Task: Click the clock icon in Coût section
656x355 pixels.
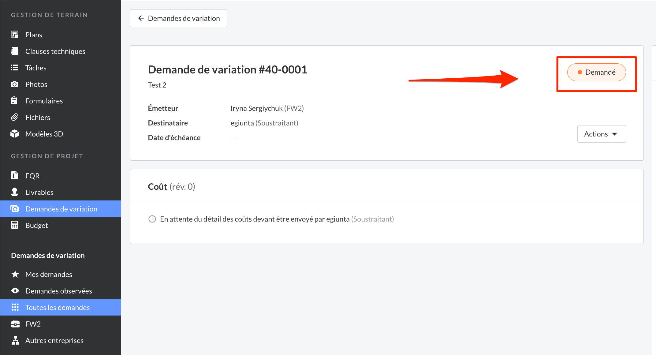Action: point(152,219)
